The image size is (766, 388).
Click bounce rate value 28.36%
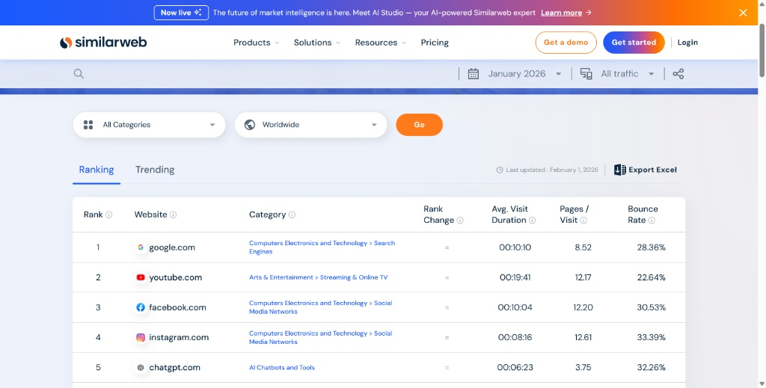[x=652, y=247]
